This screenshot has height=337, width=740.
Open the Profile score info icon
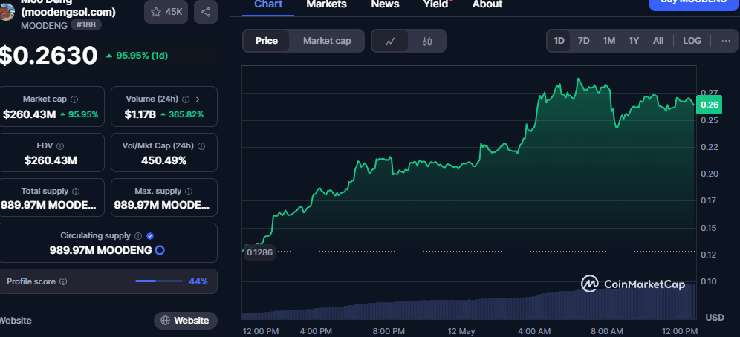point(63,281)
